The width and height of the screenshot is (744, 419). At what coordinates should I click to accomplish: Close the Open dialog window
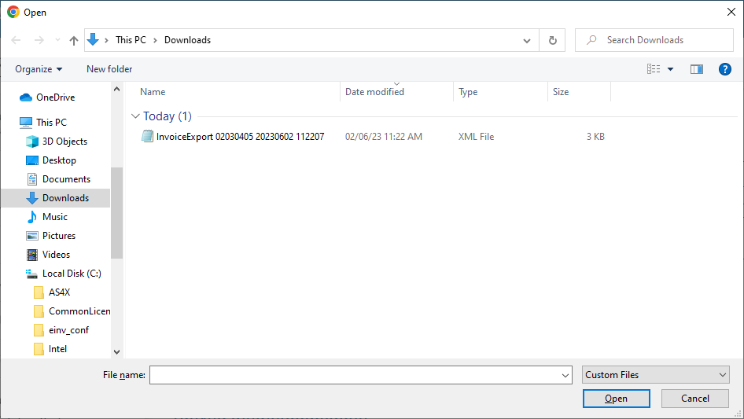pyautogui.click(x=731, y=12)
